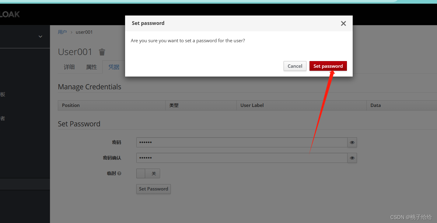The height and width of the screenshot is (223, 437).
Task: Open the 临时 help tooltip icon
Action: (x=119, y=173)
